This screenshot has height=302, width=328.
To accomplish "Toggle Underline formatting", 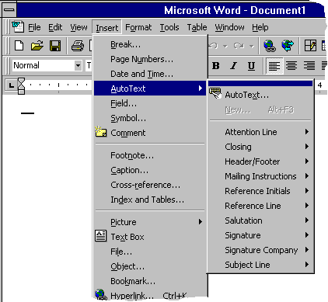I will coord(251,66).
